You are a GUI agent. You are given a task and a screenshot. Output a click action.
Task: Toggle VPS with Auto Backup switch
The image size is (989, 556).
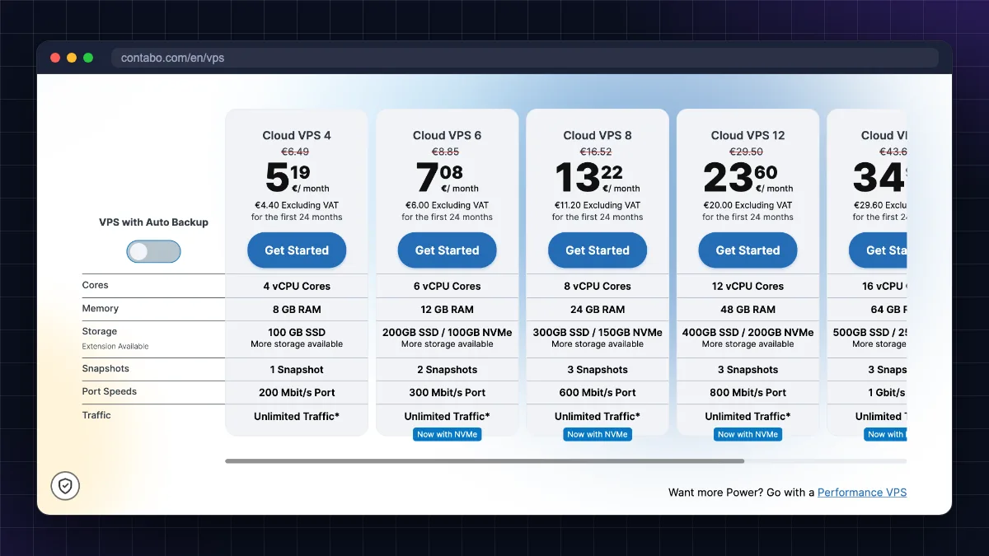[153, 251]
